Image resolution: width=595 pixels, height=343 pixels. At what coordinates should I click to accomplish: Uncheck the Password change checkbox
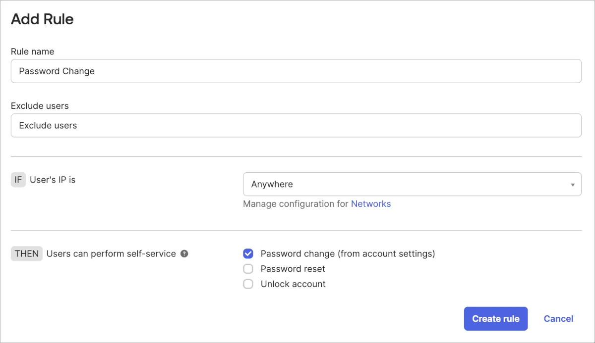point(248,254)
